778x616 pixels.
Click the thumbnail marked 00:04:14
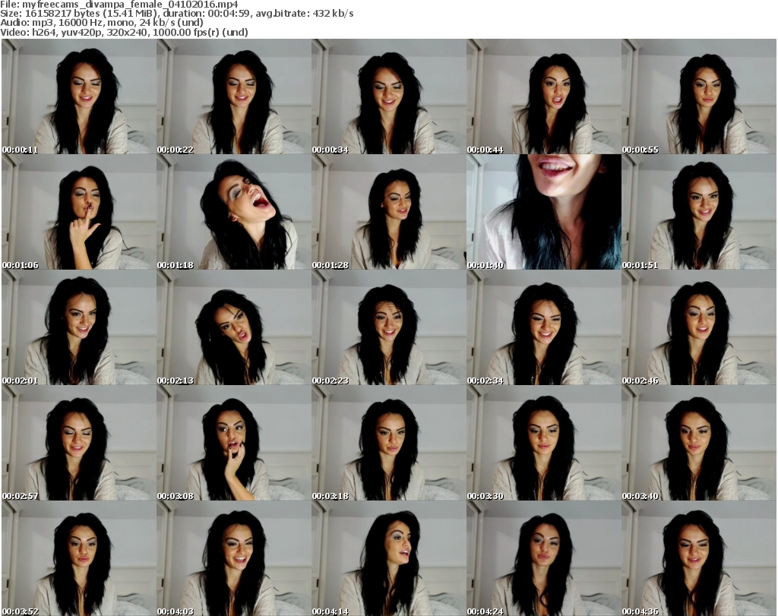(388, 558)
